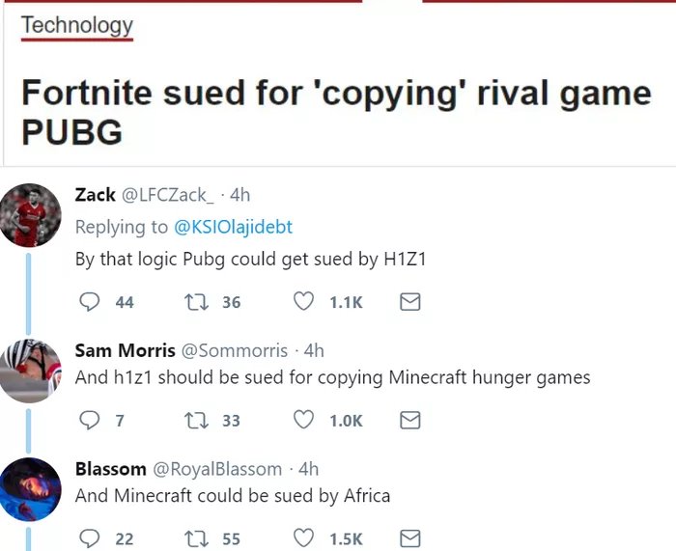Like Blassom's Minecraft Africa tweet

(303, 538)
